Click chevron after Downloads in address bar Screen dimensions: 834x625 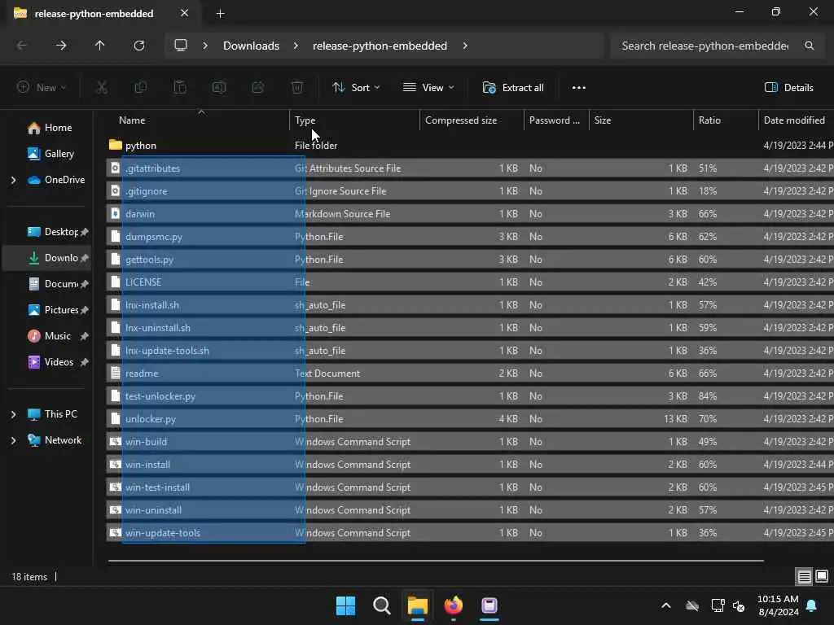[296, 46]
